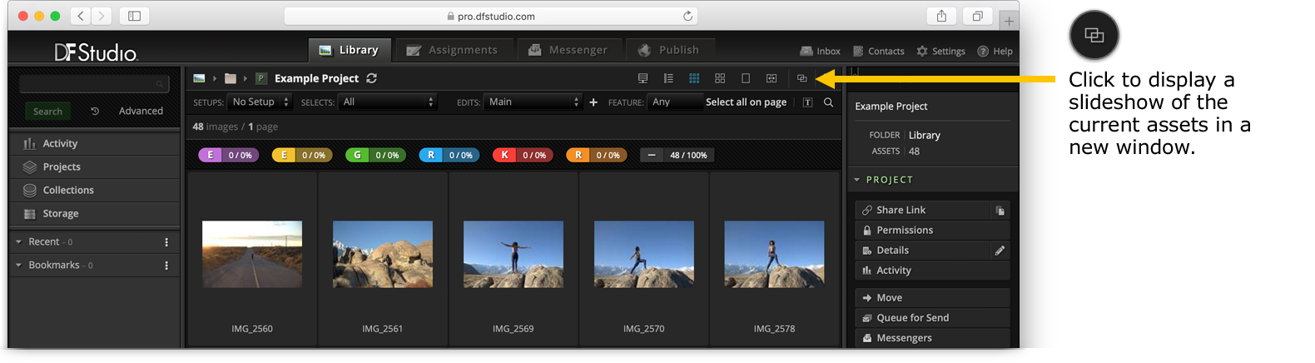Click the project P breadcrumb icon

[x=261, y=78]
